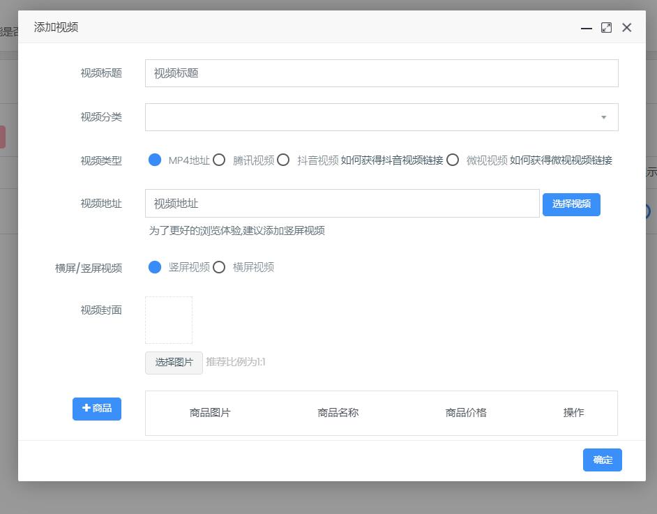
Task: Click the + 商品 add button
Action: pos(97,409)
